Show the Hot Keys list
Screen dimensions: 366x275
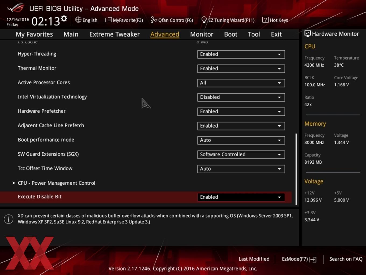275,20
